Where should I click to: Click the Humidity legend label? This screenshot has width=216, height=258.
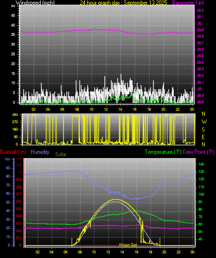[x=40, y=152]
